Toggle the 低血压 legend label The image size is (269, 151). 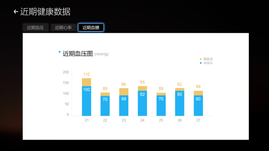(208, 63)
